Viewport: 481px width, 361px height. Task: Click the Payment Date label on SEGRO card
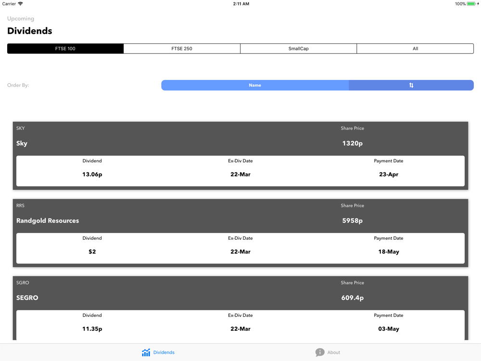pyautogui.click(x=389, y=315)
